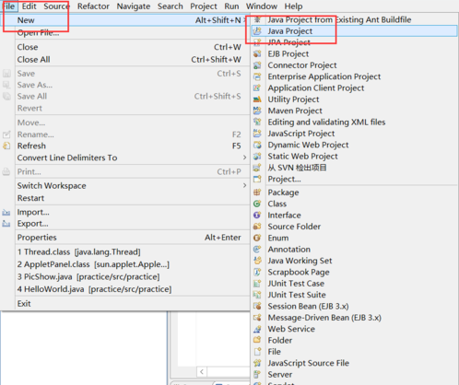This screenshot has height=385, width=459.
Task: Click the Package icon
Action: [x=257, y=192]
